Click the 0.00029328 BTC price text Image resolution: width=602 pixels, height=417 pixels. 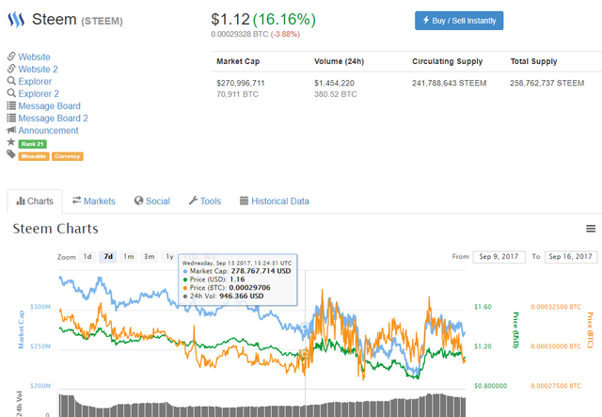240,34
